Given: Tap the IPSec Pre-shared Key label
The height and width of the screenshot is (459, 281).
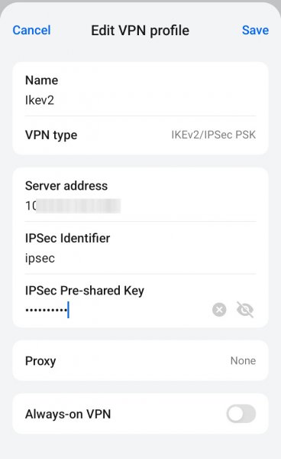Looking at the screenshot, I should 85,291.
